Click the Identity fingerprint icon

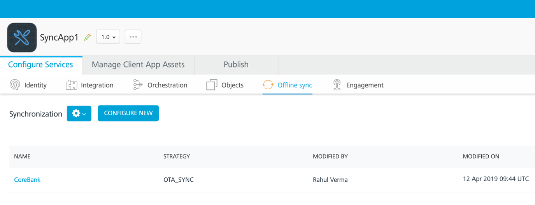pos(15,85)
